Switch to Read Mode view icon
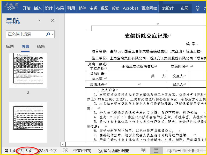 [x=143, y=151]
